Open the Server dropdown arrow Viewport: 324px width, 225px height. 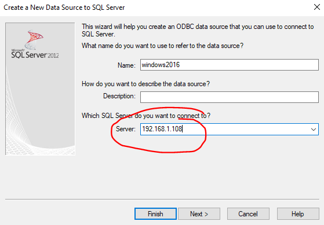coord(313,130)
